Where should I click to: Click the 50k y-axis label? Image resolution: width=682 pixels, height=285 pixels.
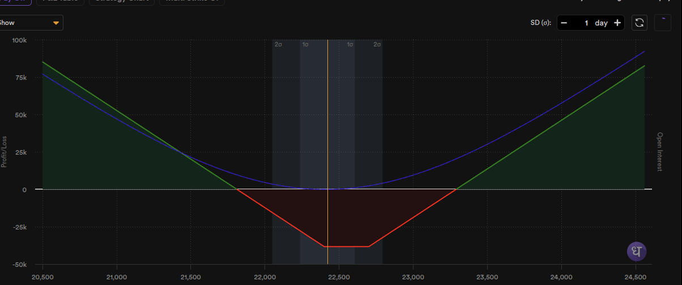pyautogui.click(x=21, y=115)
